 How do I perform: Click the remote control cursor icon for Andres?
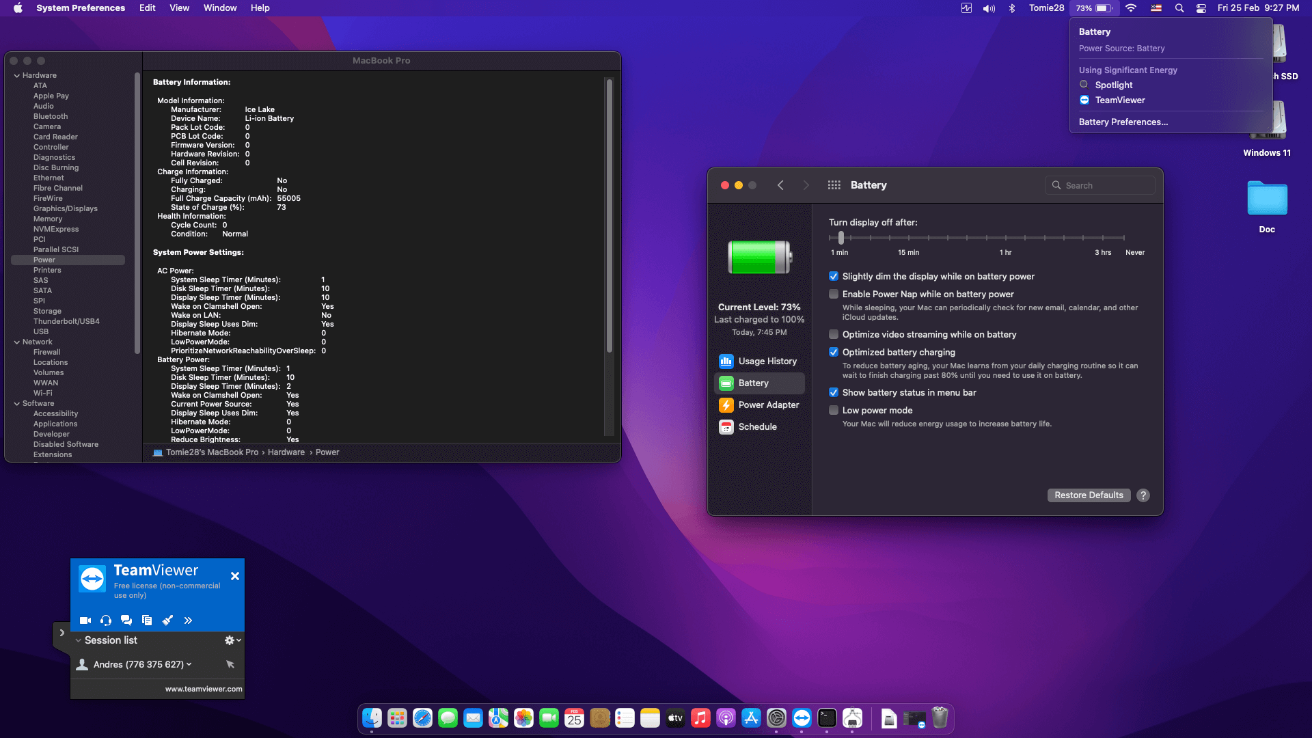coord(230,664)
